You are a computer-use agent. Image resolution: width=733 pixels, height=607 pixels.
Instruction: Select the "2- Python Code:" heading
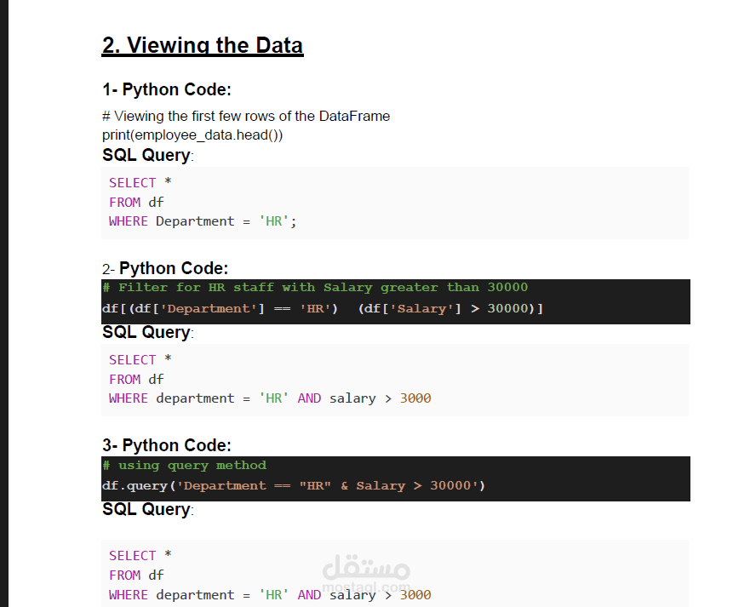click(165, 268)
